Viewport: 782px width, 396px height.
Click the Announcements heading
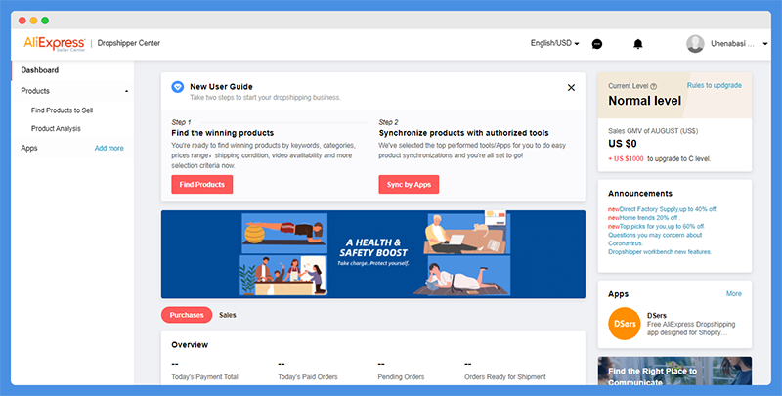pyautogui.click(x=640, y=194)
